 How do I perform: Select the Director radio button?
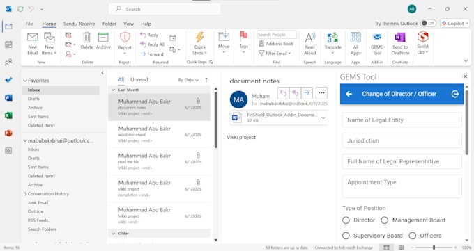(346, 220)
